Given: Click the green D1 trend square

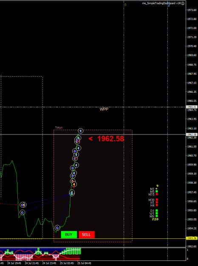Looking at the screenshot, I should (157, 211).
